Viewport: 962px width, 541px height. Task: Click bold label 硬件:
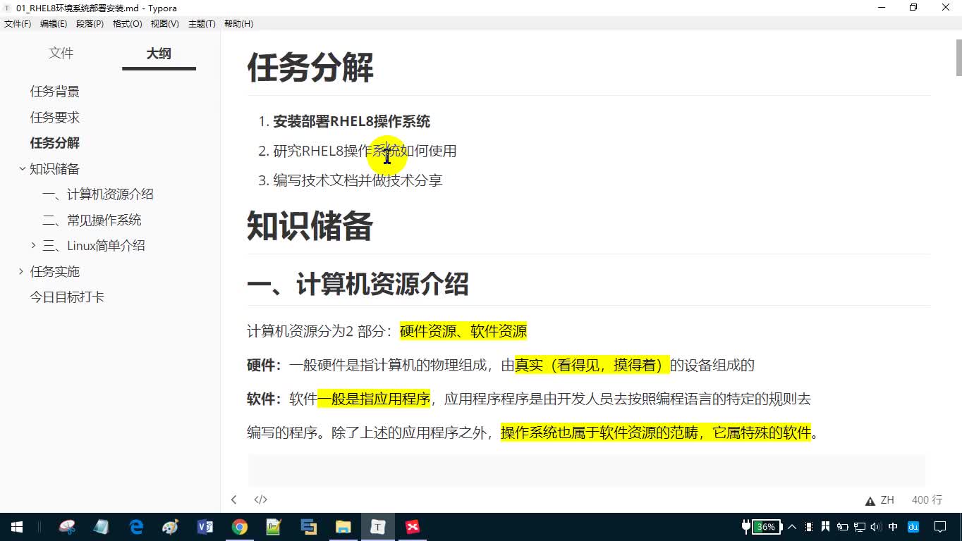pos(264,365)
